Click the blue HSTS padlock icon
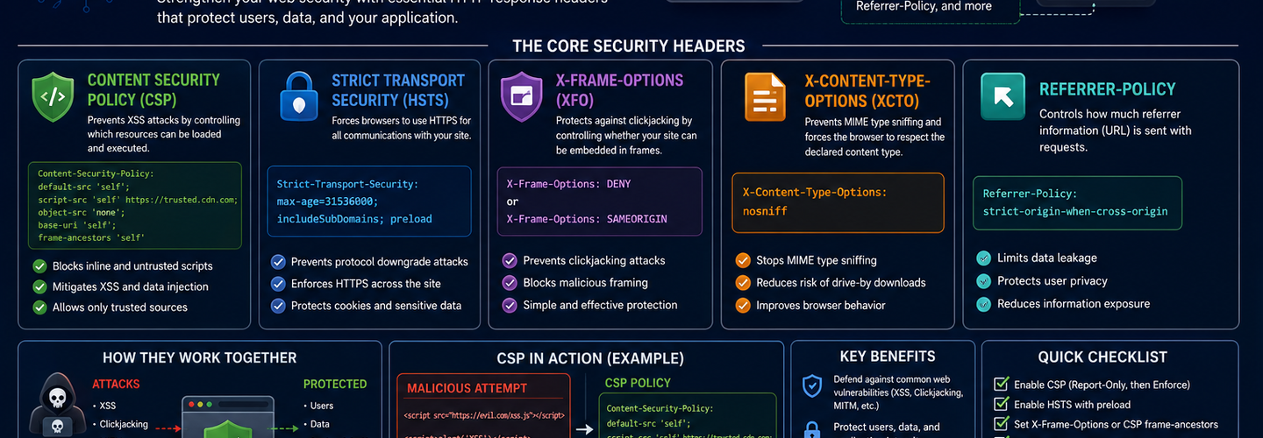The height and width of the screenshot is (438, 1263). (x=299, y=96)
